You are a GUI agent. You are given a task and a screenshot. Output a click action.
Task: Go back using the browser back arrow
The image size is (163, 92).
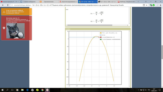3,5
